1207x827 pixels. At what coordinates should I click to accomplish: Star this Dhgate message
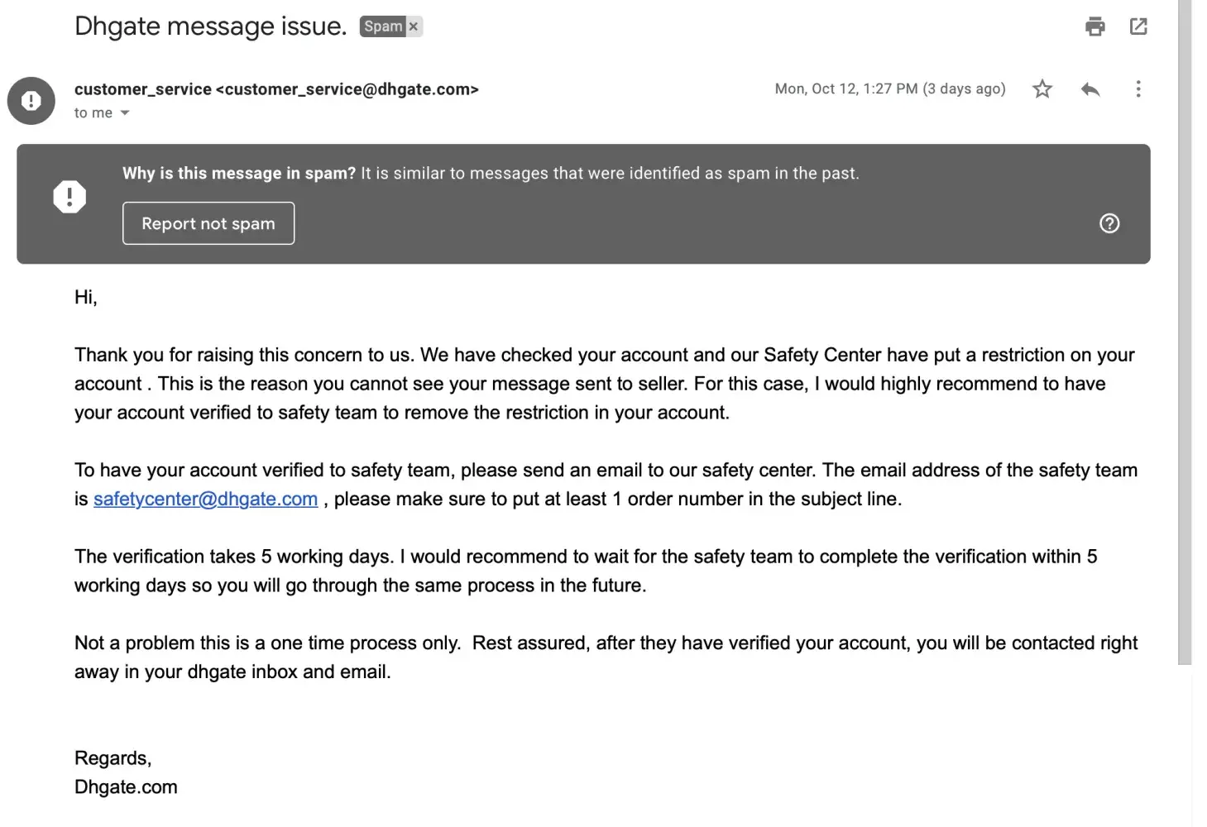pos(1042,88)
